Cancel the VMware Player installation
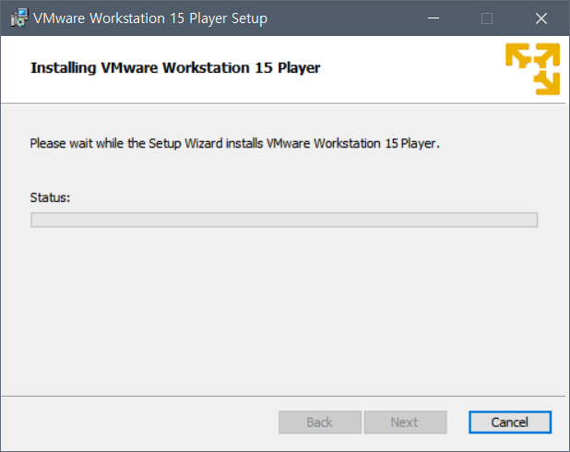This screenshot has width=570, height=452. tap(510, 422)
